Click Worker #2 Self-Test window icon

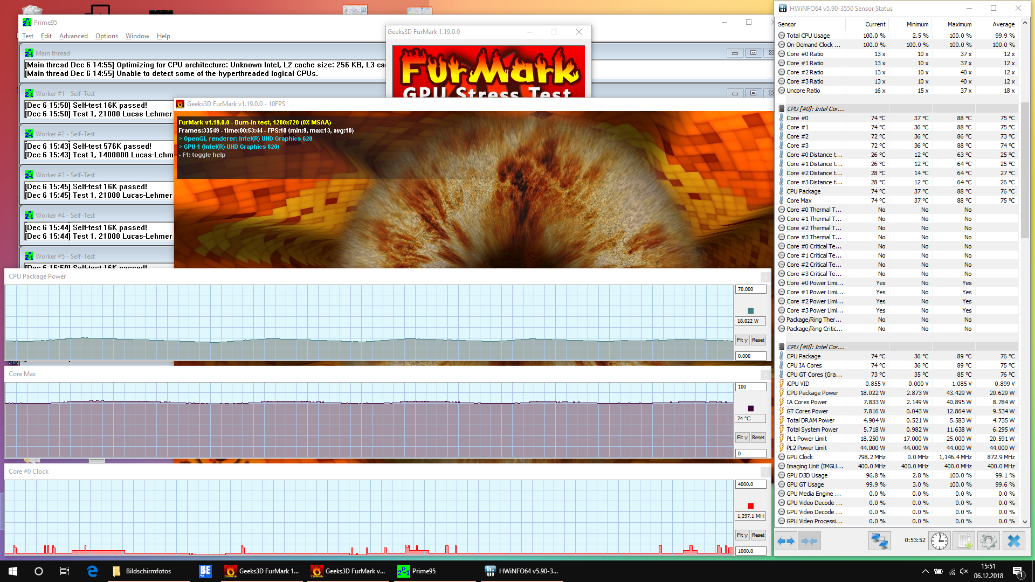coord(29,134)
